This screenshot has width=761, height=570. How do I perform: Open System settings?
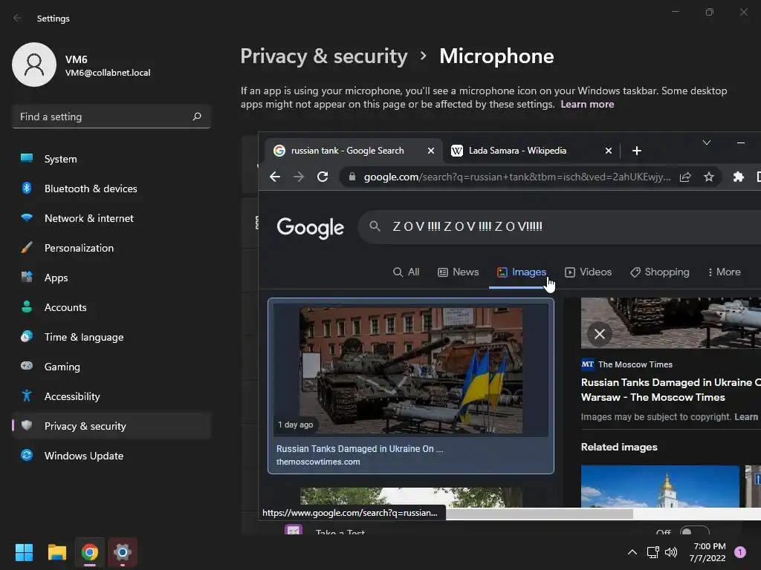[111, 159]
